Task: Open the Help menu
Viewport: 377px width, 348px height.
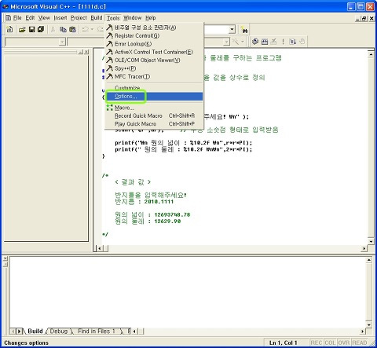Action: point(151,18)
